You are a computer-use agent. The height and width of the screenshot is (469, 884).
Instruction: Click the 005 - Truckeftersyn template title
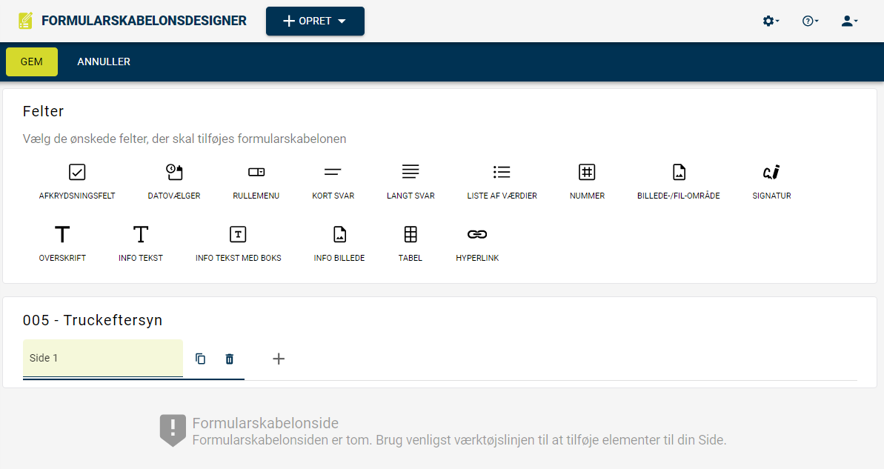[93, 320]
